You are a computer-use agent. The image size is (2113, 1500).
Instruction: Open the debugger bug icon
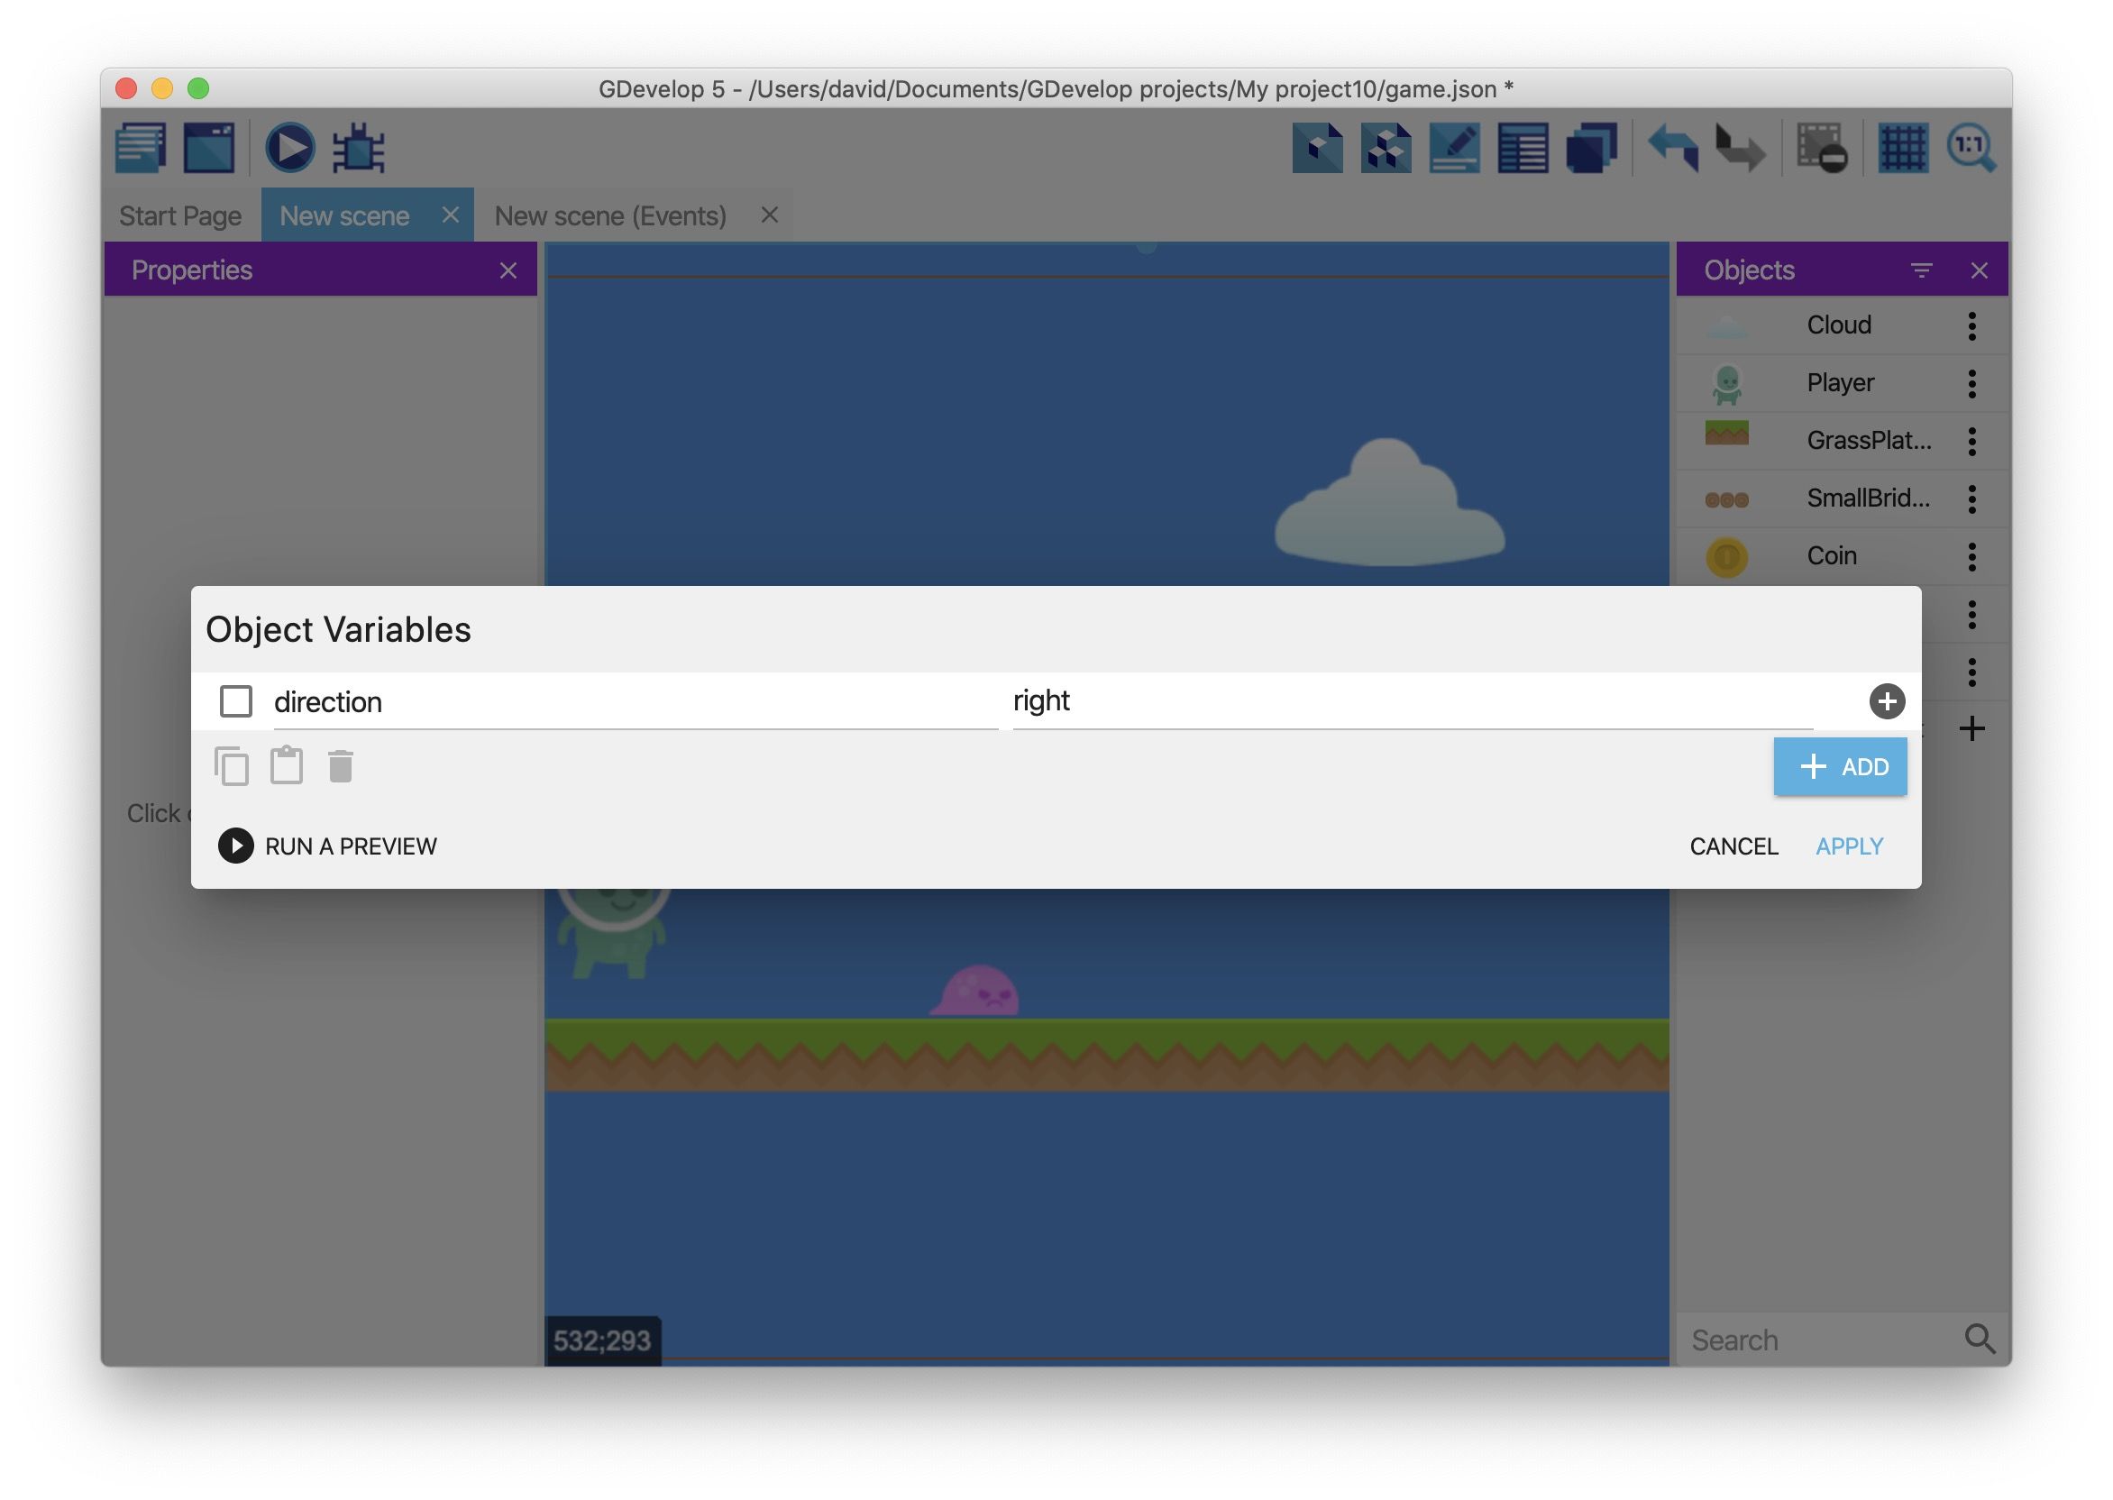coord(358,148)
